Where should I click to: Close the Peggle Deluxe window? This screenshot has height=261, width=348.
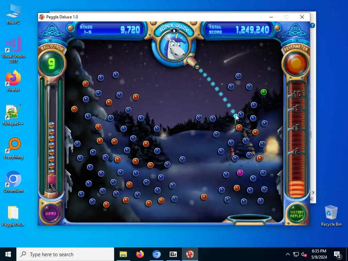pyautogui.click(x=302, y=17)
